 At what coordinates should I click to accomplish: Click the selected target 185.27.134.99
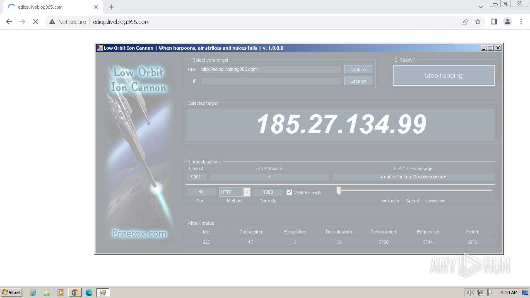341,124
